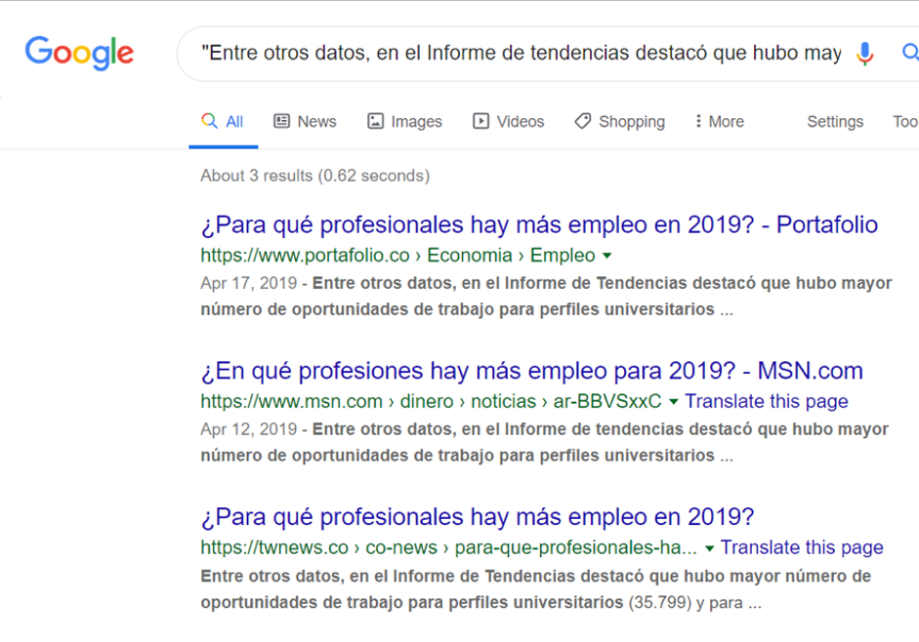This screenshot has width=919, height=642.
Task: Open the Videos results tab
Action: (509, 122)
